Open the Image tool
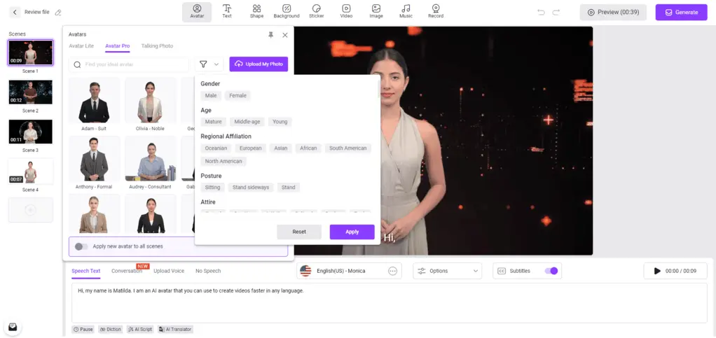716x338 pixels. [376, 12]
